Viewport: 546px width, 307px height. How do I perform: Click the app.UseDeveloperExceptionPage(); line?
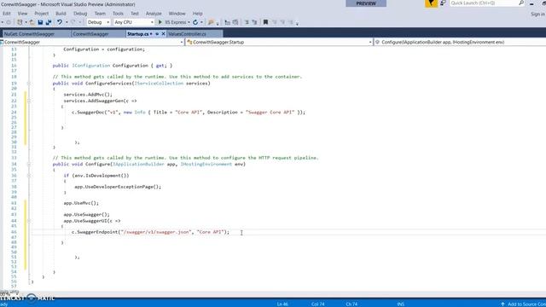[118, 187]
